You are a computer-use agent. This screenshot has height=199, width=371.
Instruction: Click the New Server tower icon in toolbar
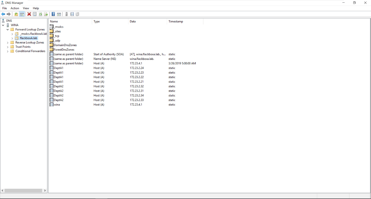point(66,14)
